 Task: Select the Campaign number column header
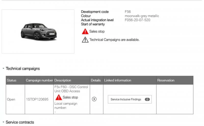click(x=39, y=80)
